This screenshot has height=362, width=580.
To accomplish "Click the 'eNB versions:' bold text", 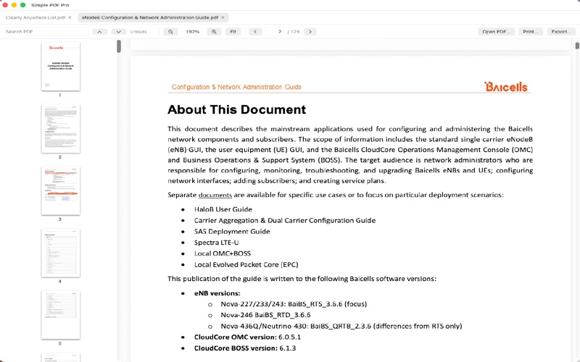I will click(217, 293).
